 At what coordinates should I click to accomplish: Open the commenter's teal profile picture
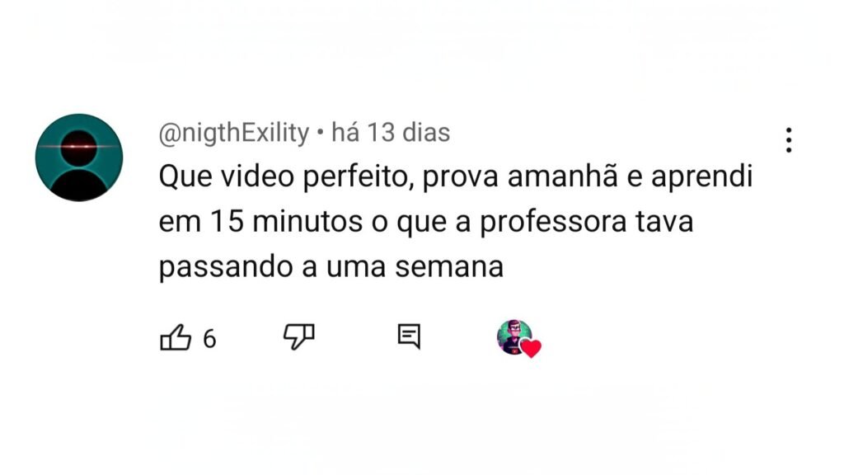click(x=79, y=158)
